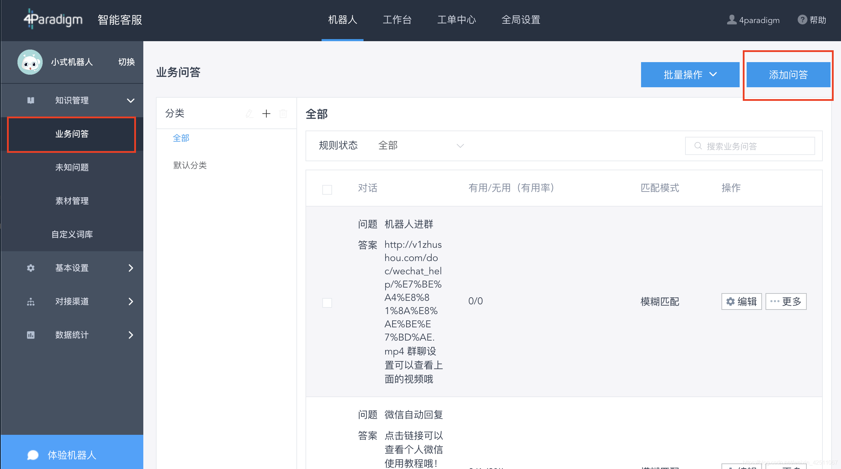Click the pencil icon to edit the category
Viewport: 841px width, 469px height.
coord(249,113)
